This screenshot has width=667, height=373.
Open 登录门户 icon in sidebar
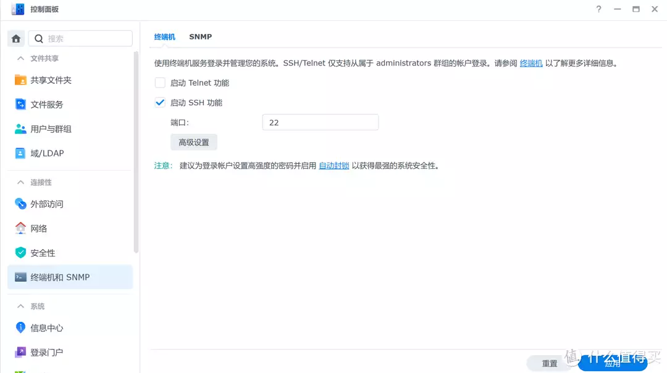click(x=20, y=352)
